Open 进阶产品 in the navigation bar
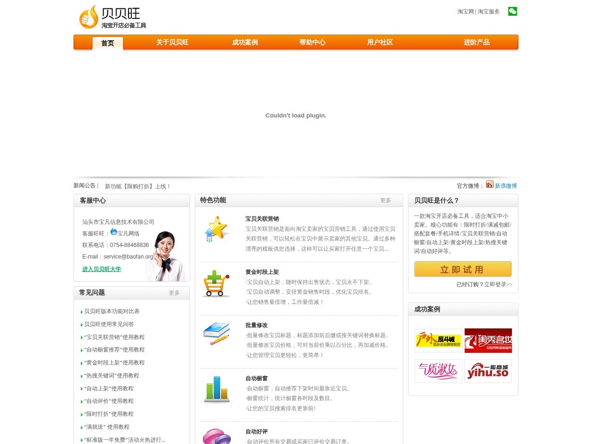Image resolution: width=592 pixels, height=444 pixels. (x=476, y=42)
